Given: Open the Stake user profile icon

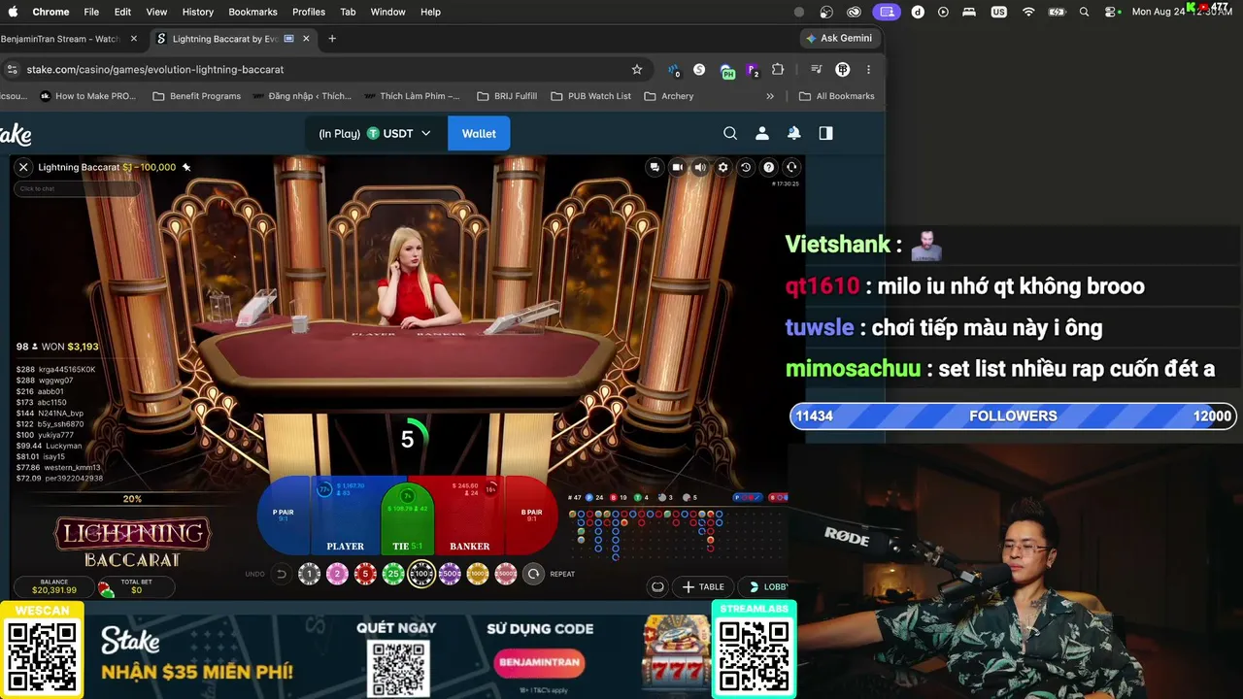Looking at the screenshot, I should (762, 133).
